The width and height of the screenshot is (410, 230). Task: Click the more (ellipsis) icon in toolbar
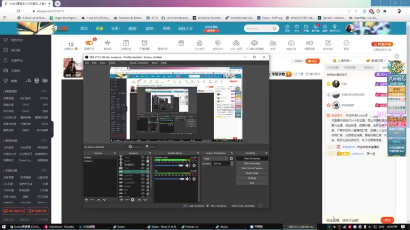click(346, 43)
